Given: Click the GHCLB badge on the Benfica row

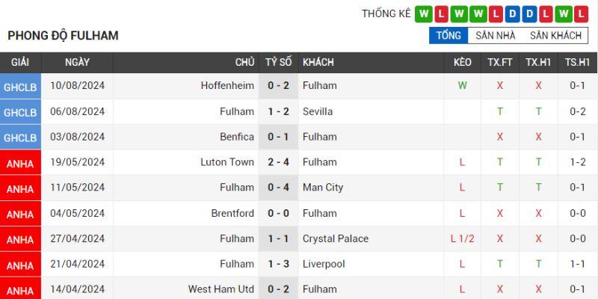Looking at the screenshot, I should [20, 137].
